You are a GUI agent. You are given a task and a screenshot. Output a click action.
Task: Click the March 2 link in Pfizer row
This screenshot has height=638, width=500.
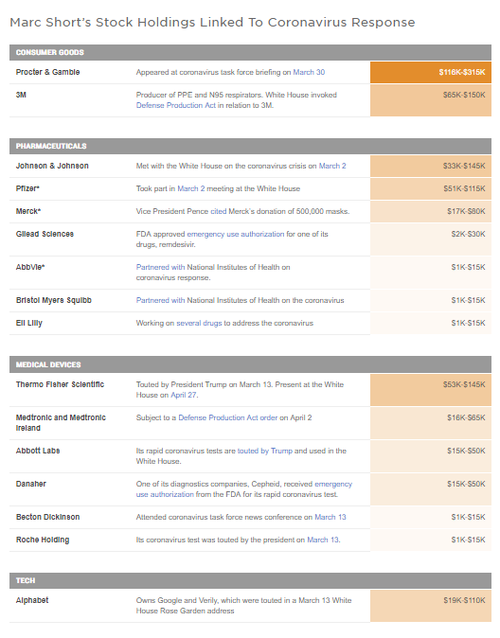191,188
